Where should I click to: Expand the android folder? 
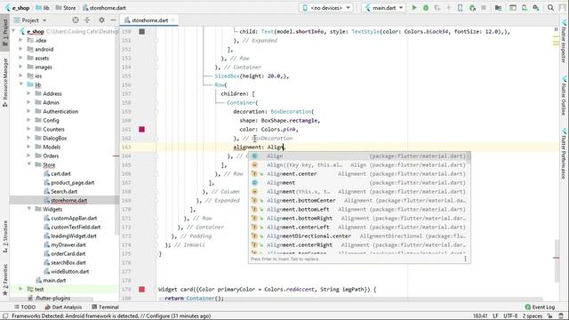click(x=20, y=49)
